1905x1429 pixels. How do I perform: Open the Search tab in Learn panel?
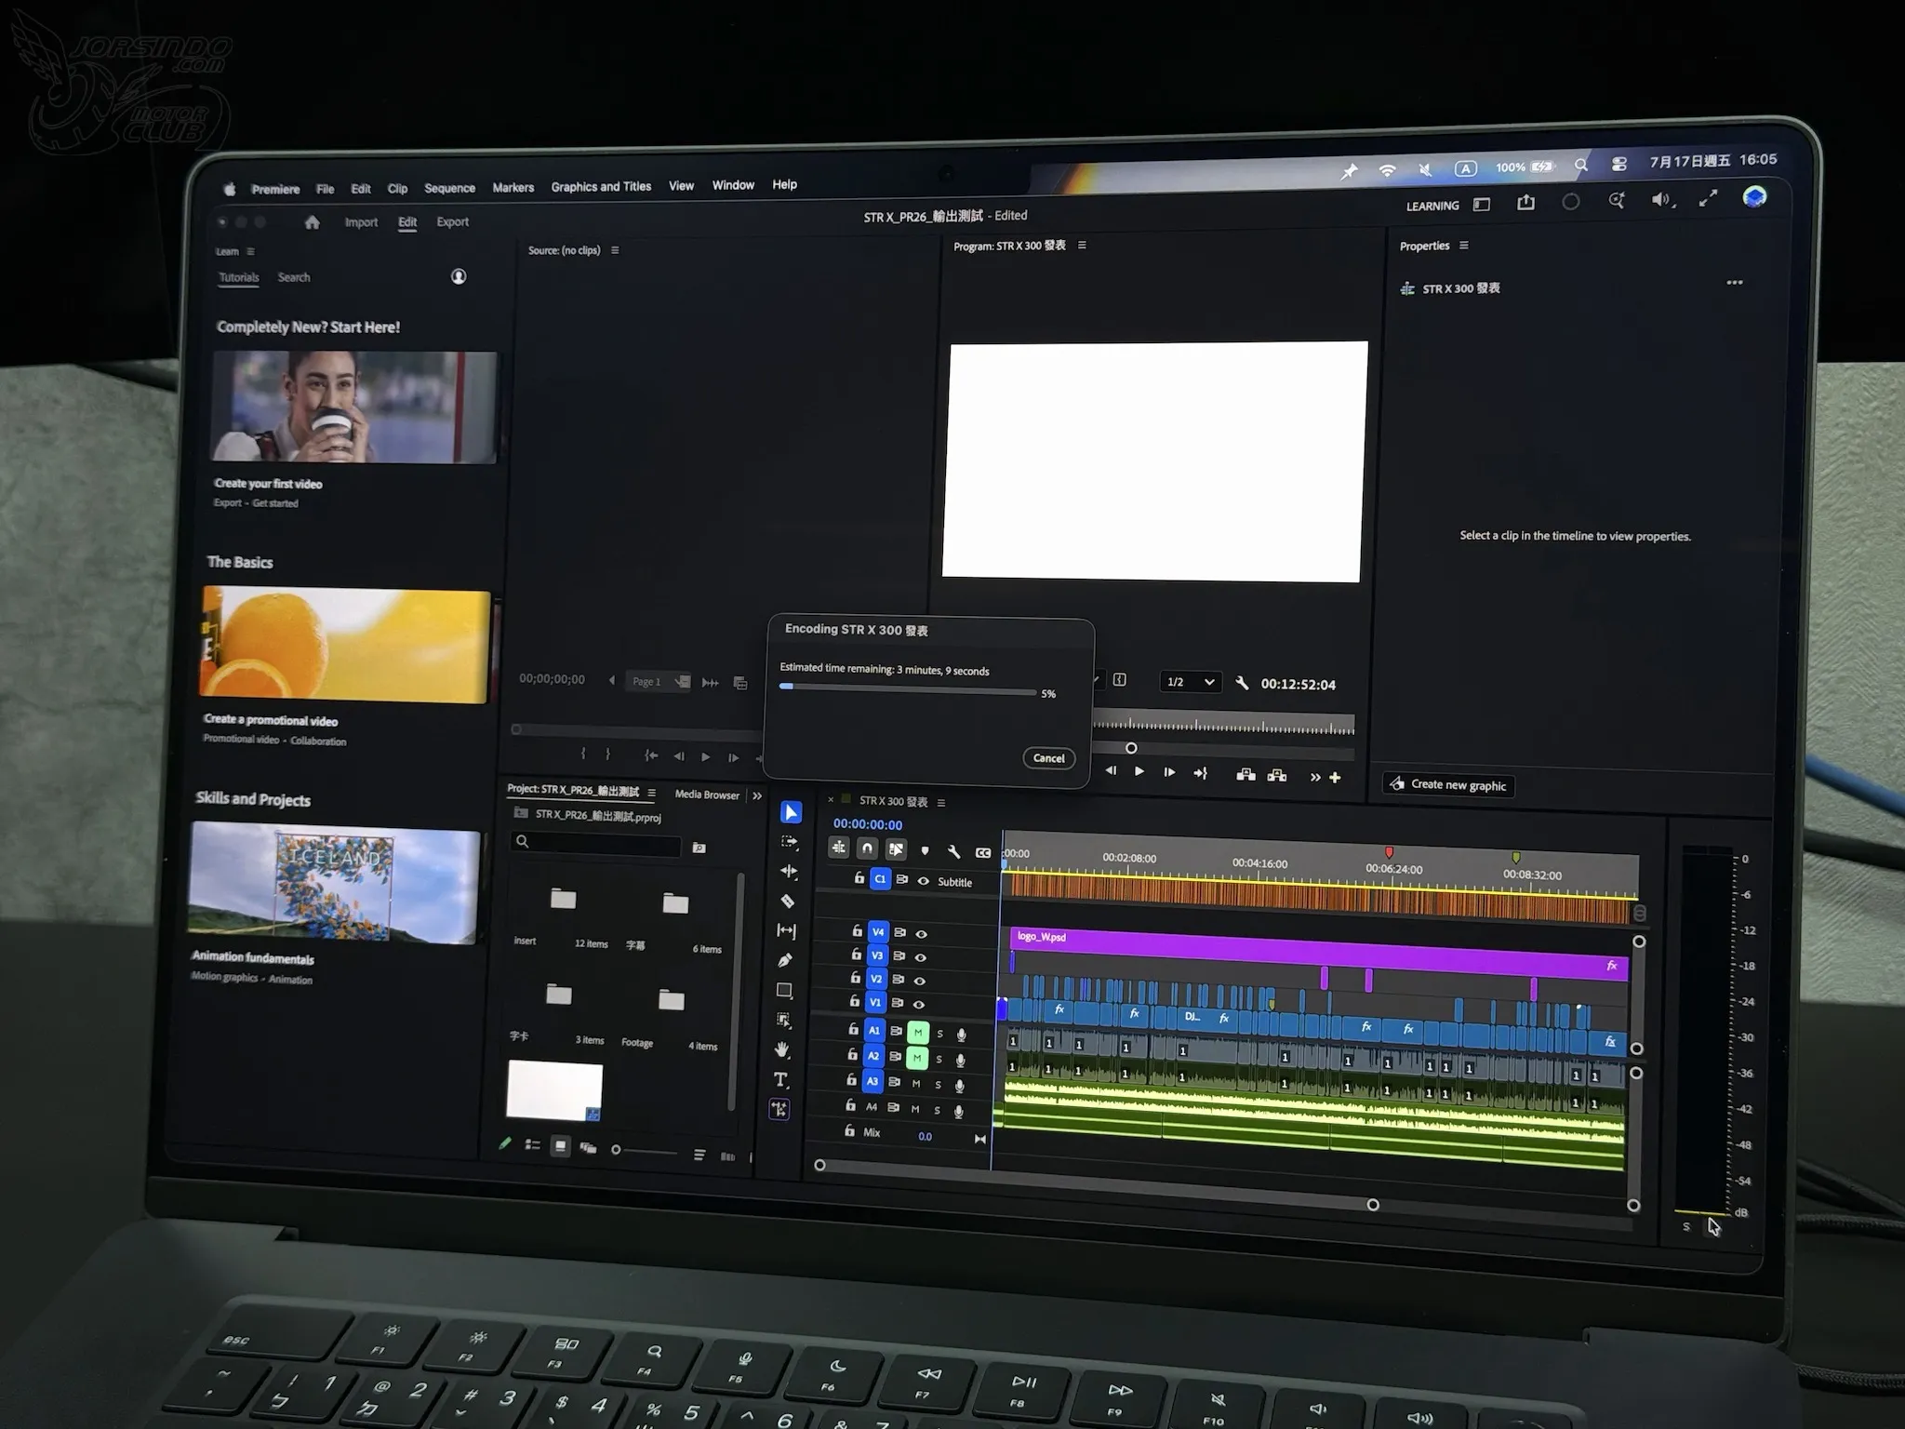coord(294,277)
